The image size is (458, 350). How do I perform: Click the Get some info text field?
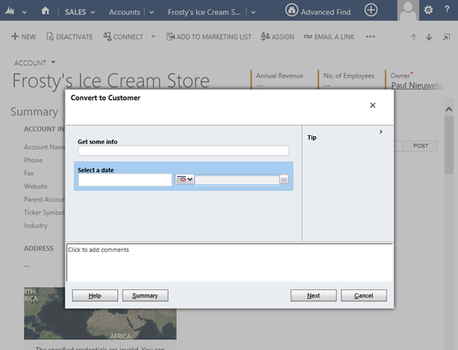coord(183,151)
